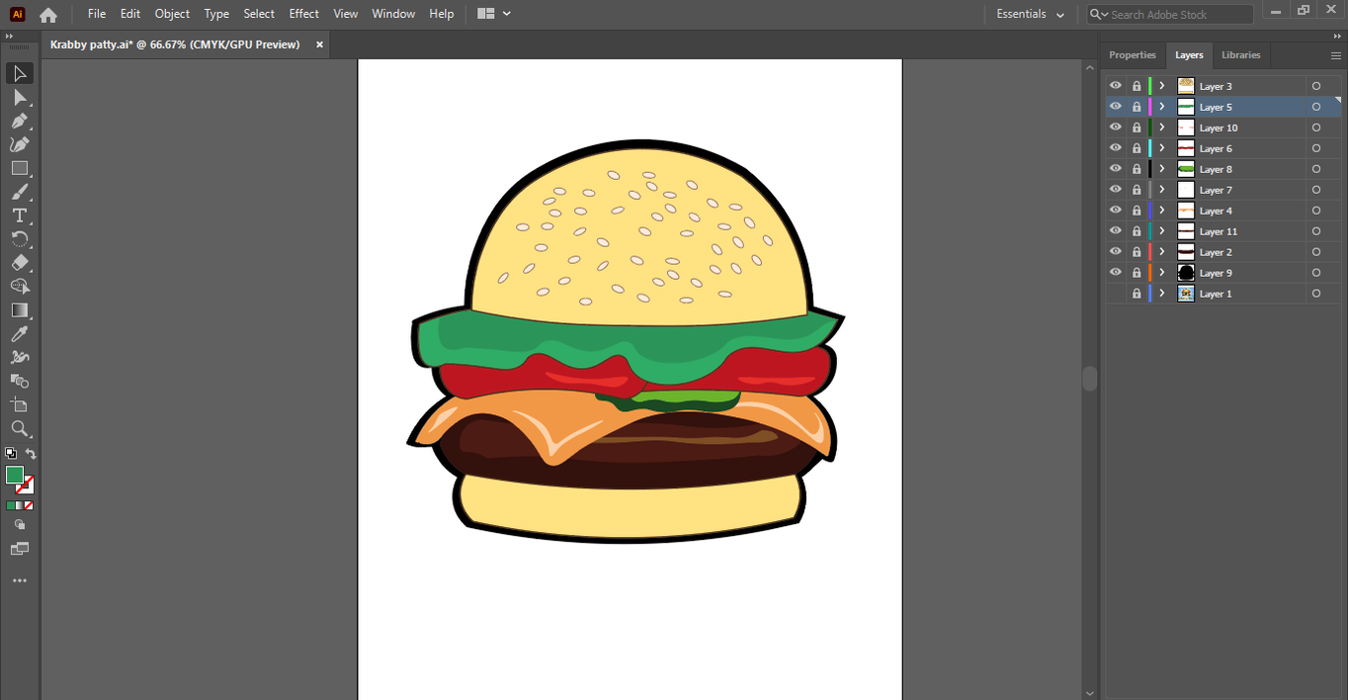
Task: Switch to the Properties tab
Action: 1133,55
